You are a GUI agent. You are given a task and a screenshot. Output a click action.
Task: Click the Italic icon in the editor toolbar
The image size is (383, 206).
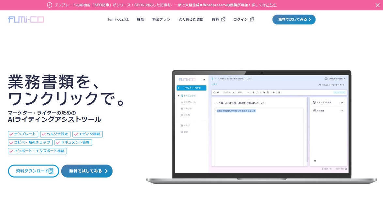pyautogui.click(x=257, y=92)
